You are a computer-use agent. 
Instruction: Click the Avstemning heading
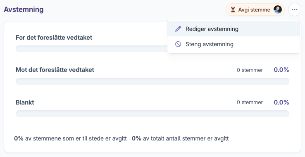coord(24,10)
